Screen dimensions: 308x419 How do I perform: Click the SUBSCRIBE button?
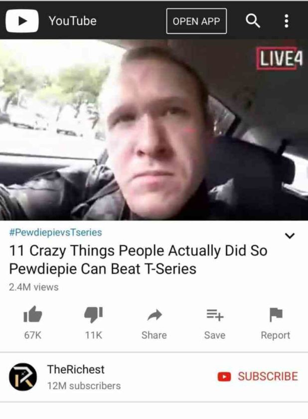click(x=258, y=376)
